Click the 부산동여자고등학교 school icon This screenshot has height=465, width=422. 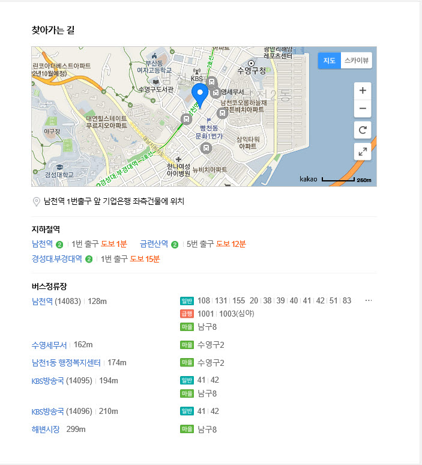[154, 56]
